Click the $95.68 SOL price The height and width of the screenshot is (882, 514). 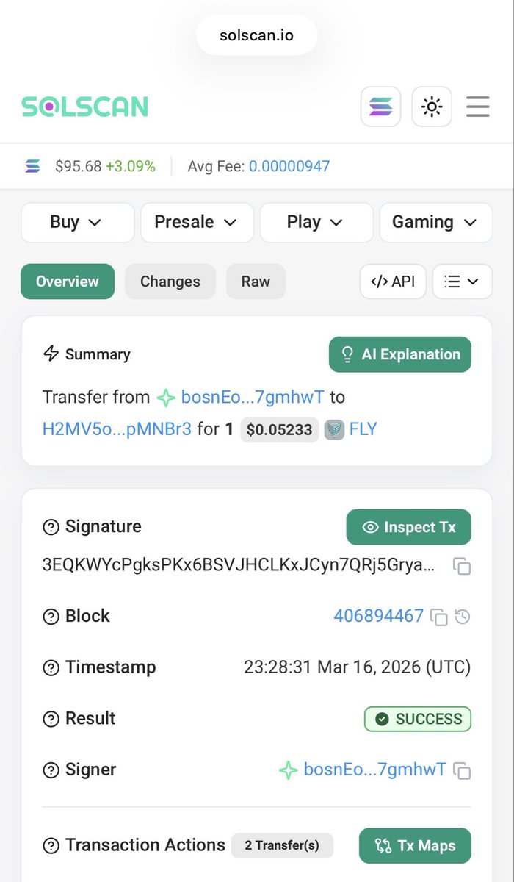point(78,166)
